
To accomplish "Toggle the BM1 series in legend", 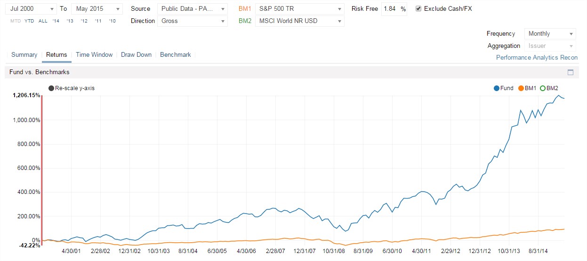I will pyautogui.click(x=521, y=88).
